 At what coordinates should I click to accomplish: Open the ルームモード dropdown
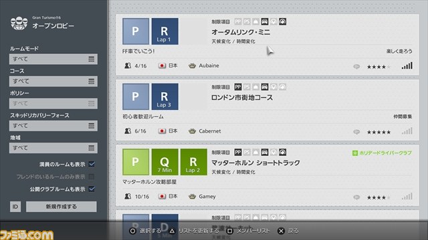click(x=53, y=59)
